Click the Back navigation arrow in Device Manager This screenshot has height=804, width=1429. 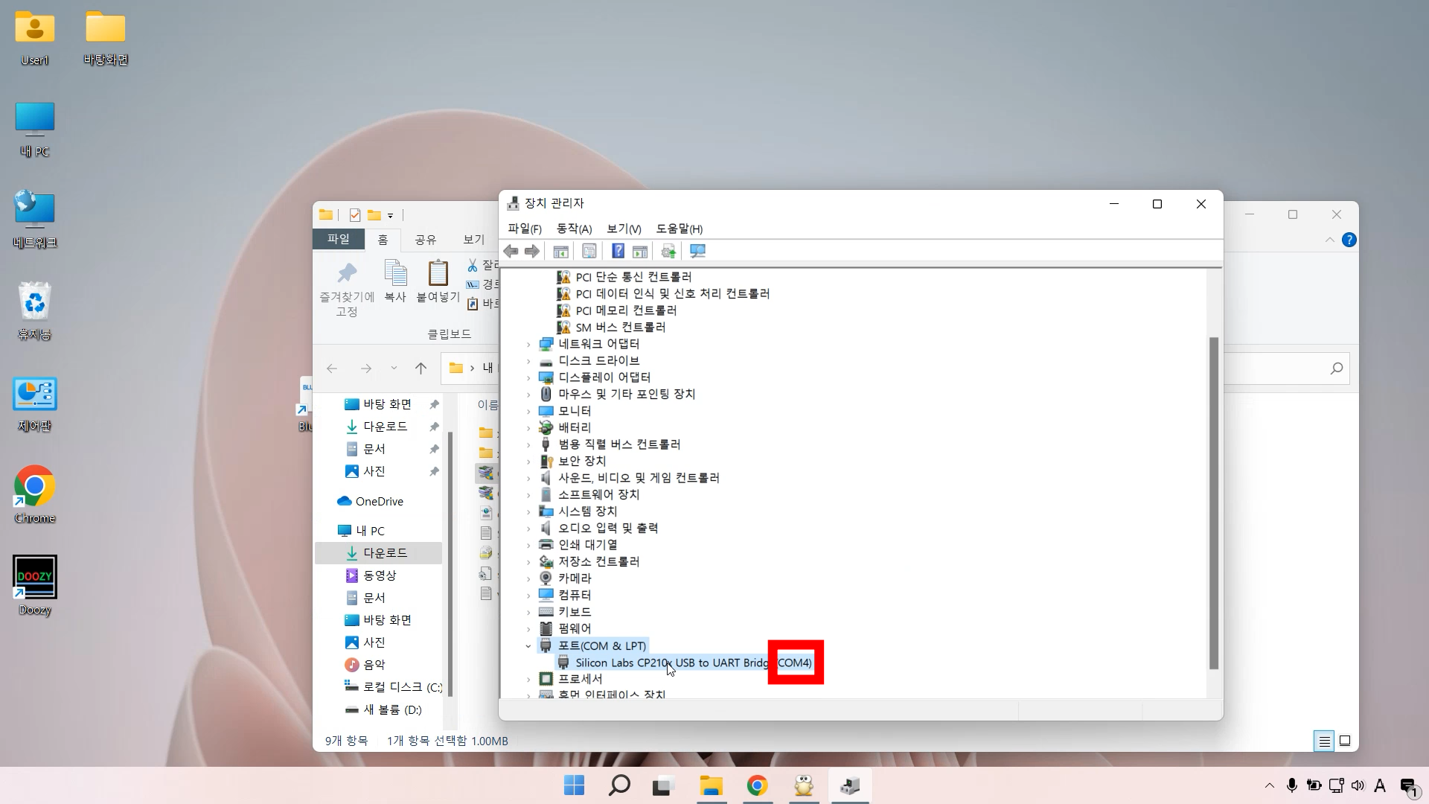point(511,251)
